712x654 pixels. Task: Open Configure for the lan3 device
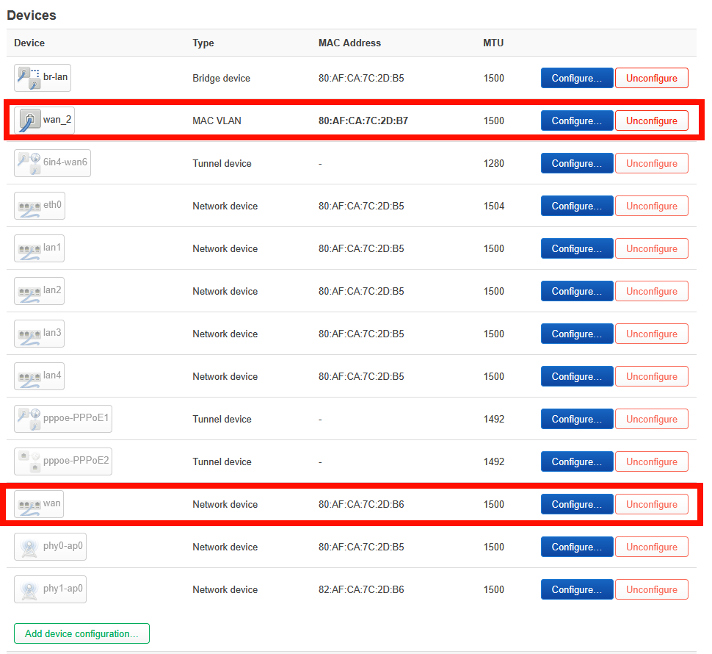click(576, 334)
